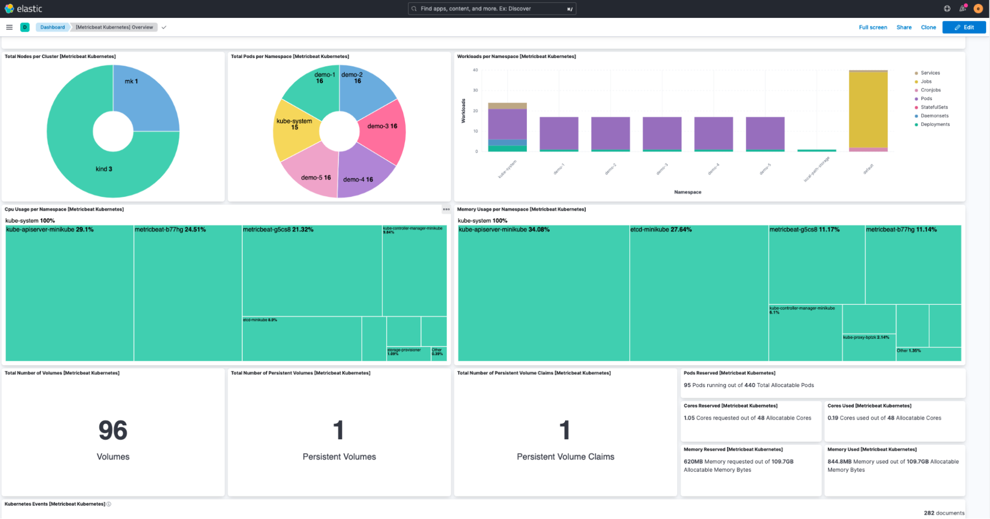The width and height of the screenshot is (990, 519).
Task: Select kube-proxy-bptzk 2.14% memory cell
Action: (x=869, y=347)
